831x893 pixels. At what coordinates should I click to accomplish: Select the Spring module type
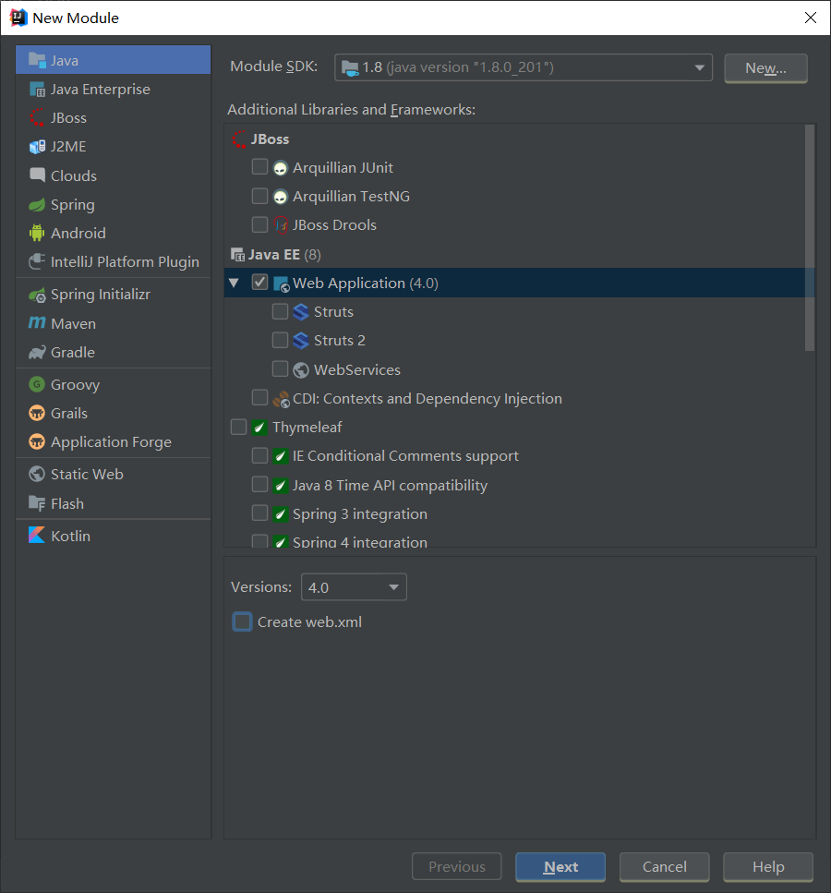tap(114, 204)
